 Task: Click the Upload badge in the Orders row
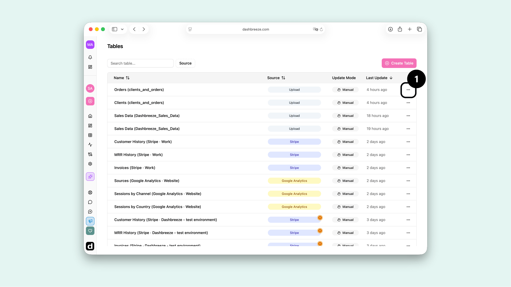pos(294,90)
